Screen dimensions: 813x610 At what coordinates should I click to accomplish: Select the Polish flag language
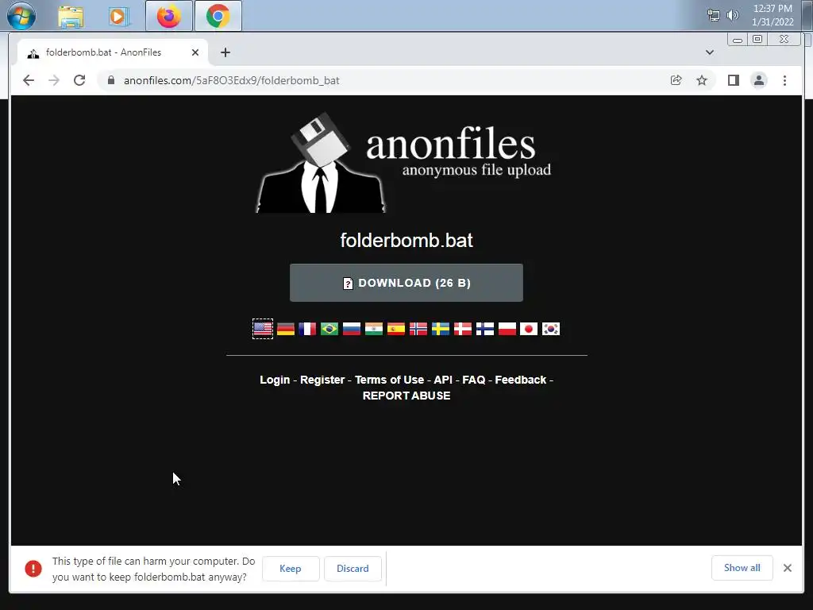pyautogui.click(x=507, y=329)
